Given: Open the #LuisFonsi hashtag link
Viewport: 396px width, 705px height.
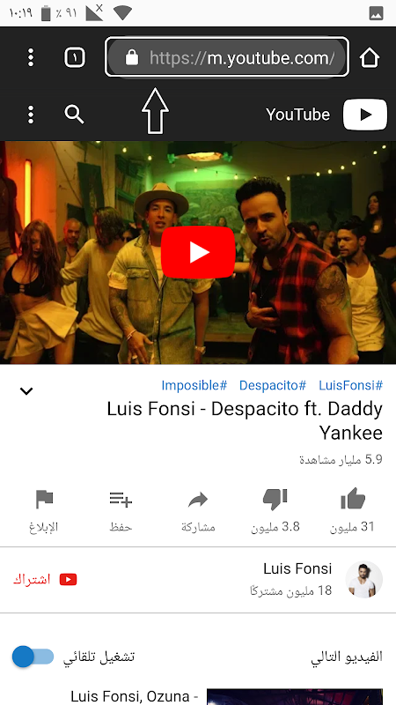Looking at the screenshot, I should click(x=350, y=385).
